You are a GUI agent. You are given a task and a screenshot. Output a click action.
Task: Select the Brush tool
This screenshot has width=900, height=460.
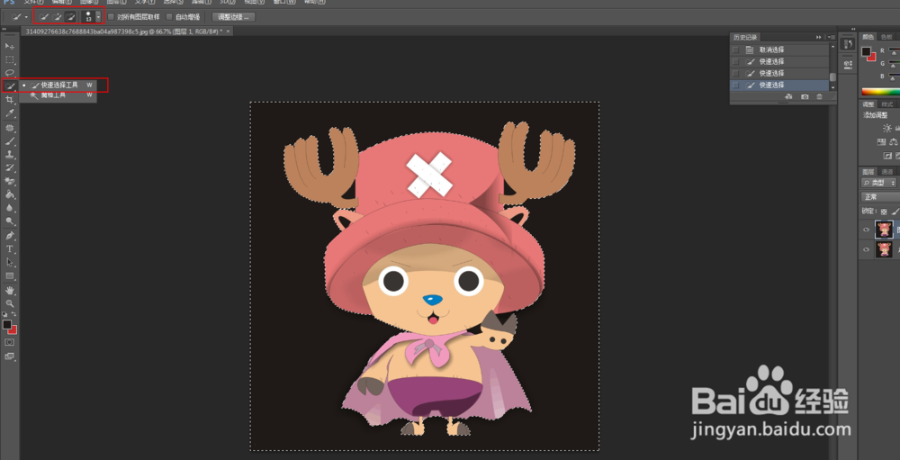tap(10, 141)
